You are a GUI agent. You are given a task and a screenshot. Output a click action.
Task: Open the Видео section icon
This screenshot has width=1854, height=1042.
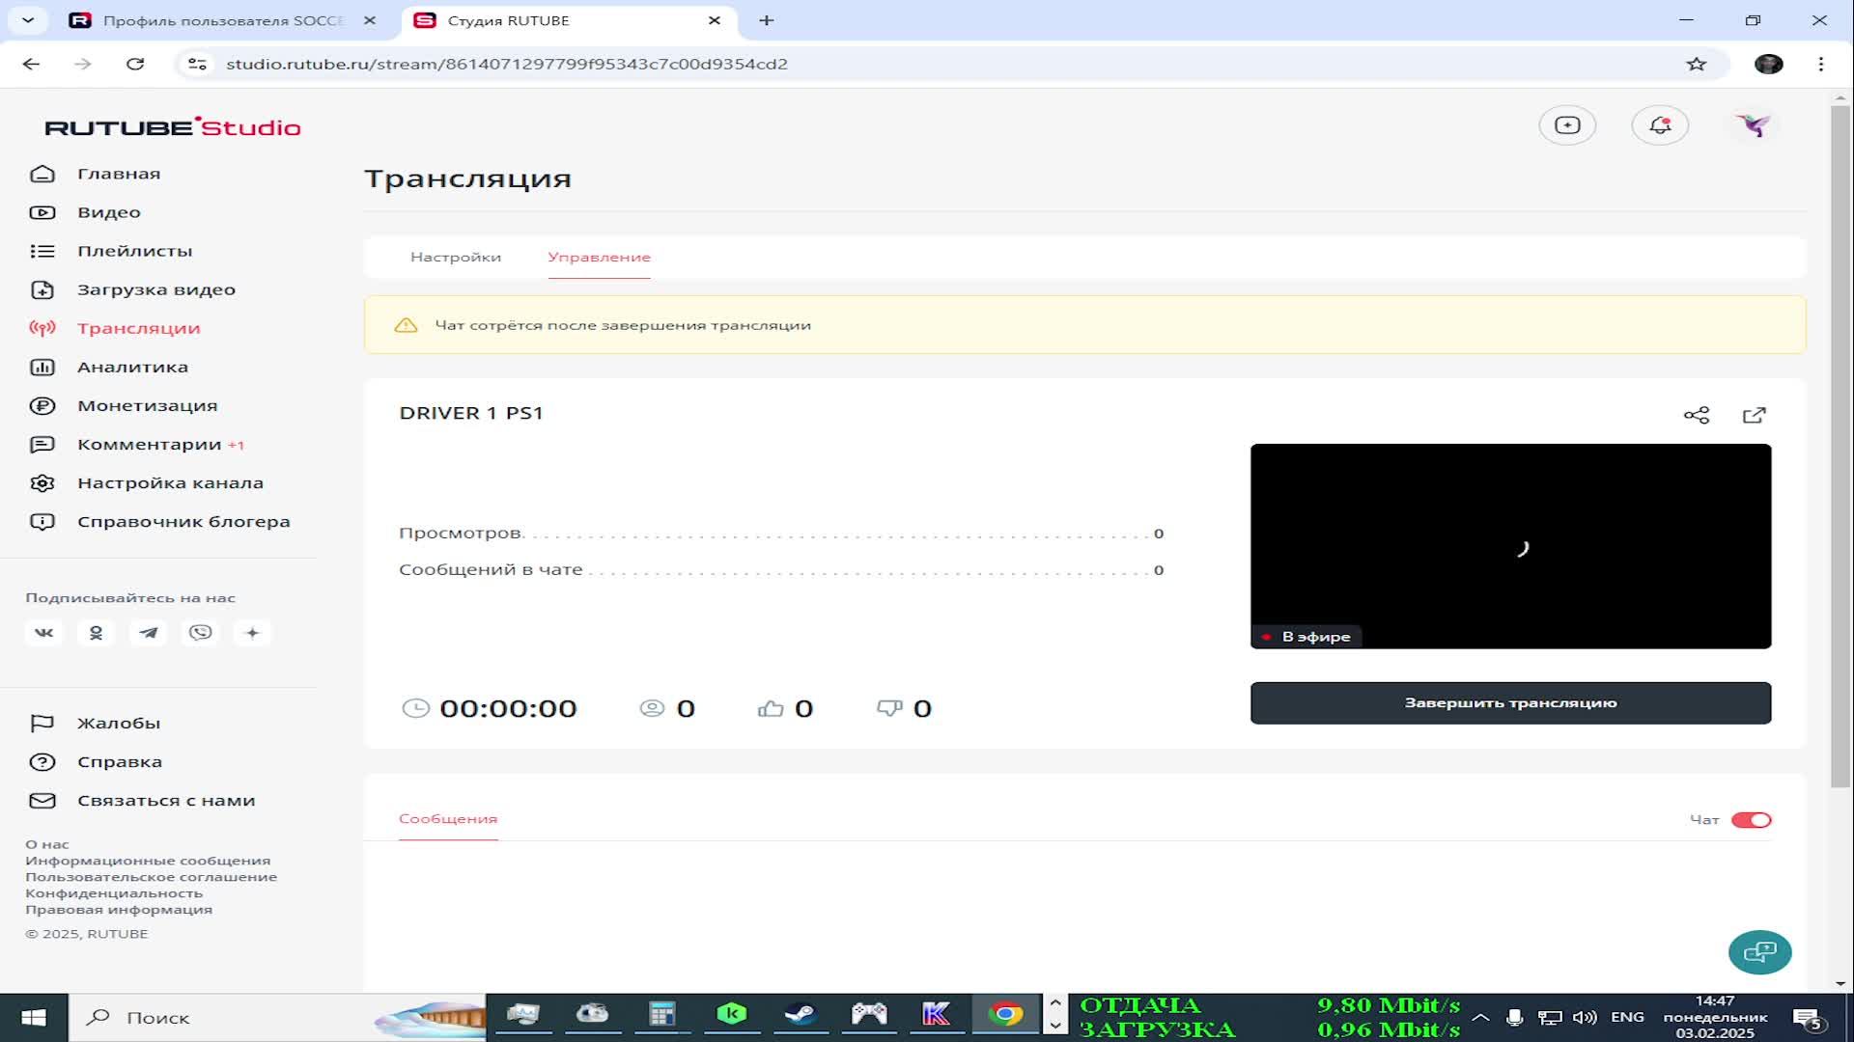(42, 212)
